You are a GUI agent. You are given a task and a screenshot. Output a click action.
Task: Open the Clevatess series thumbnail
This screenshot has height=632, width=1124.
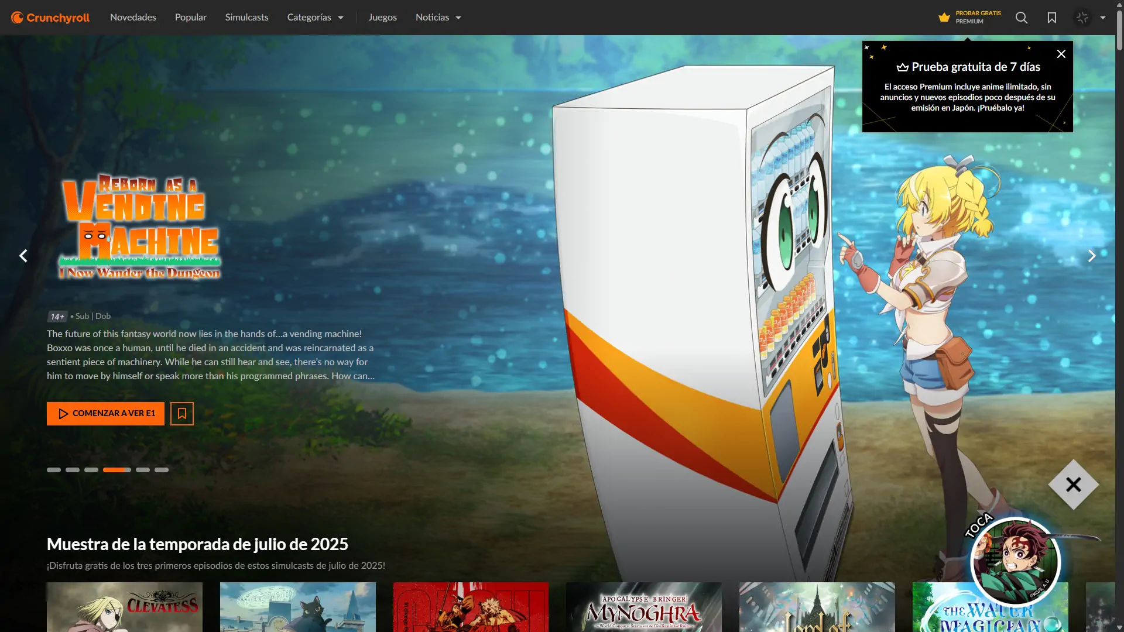(x=125, y=607)
